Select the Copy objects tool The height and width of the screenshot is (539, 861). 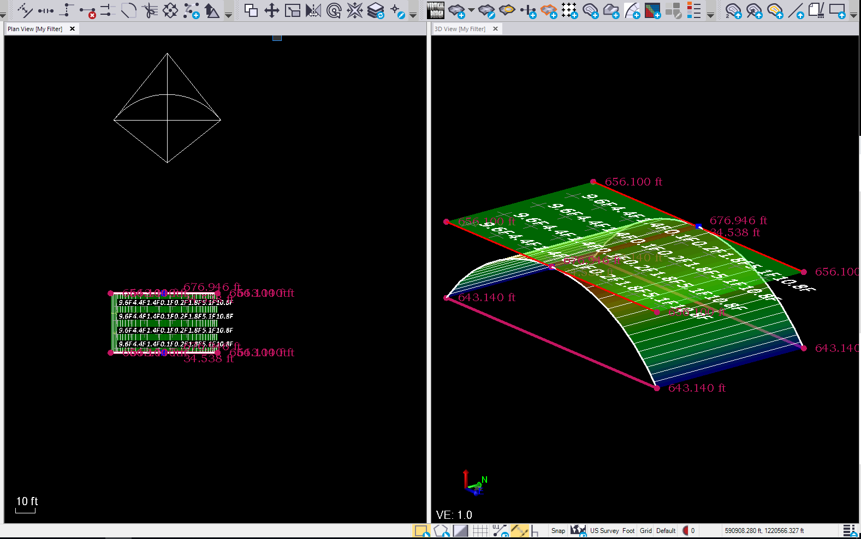(x=251, y=10)
